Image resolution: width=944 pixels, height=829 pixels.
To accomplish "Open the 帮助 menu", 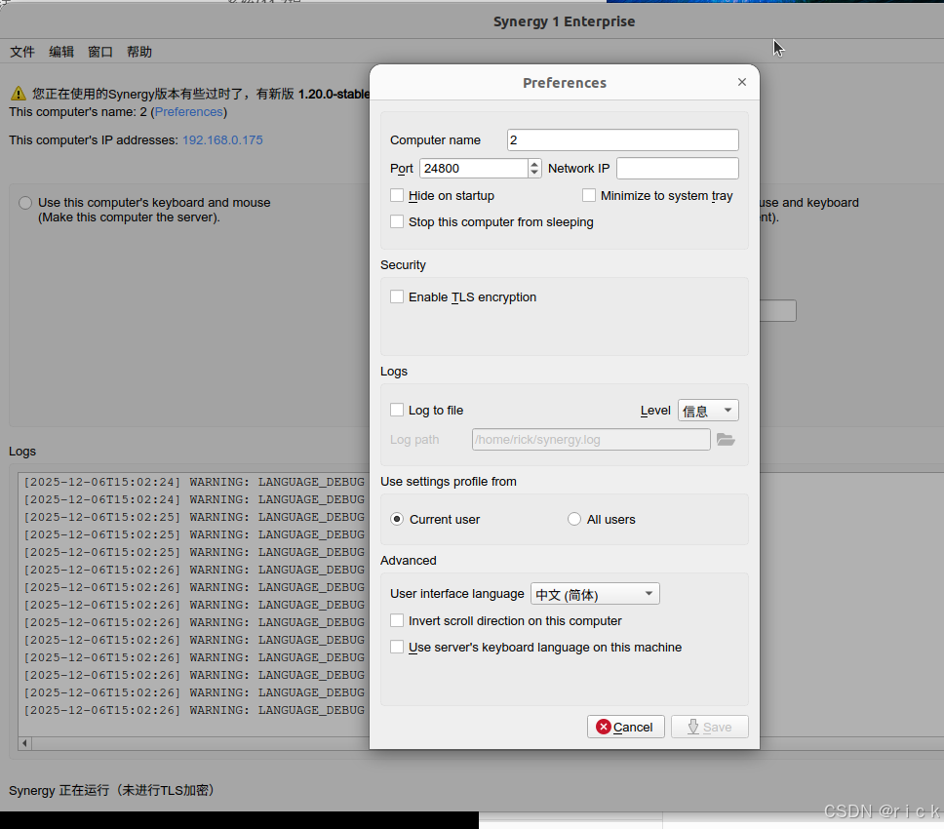I will coord(139,52).
